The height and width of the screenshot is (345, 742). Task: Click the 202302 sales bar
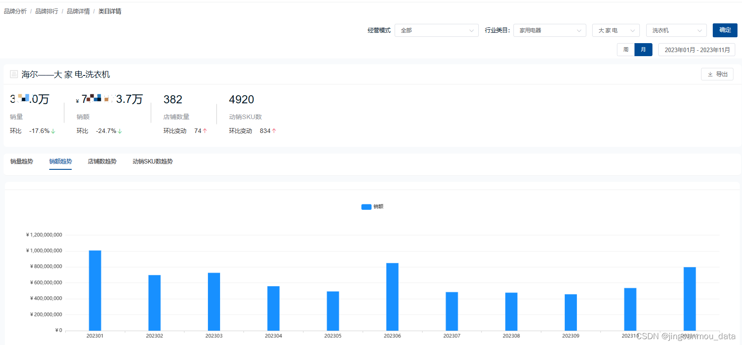[x=154, y=303]
